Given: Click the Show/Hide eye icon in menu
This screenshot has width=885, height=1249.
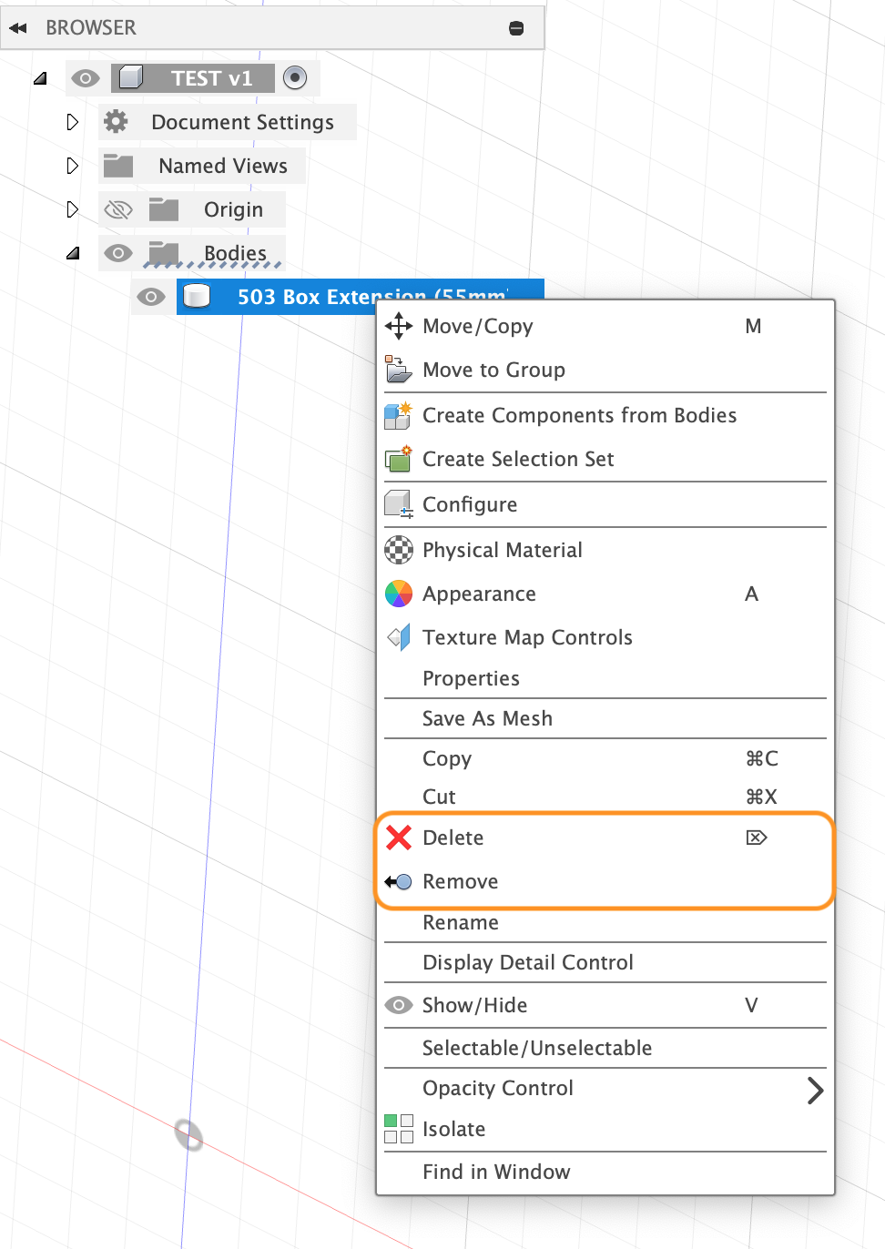Looking at the screenshot, I should tap(399, 1005).
